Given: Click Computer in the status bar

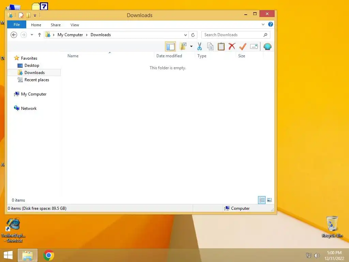Looking at the screenshot, I should point(237,208).
